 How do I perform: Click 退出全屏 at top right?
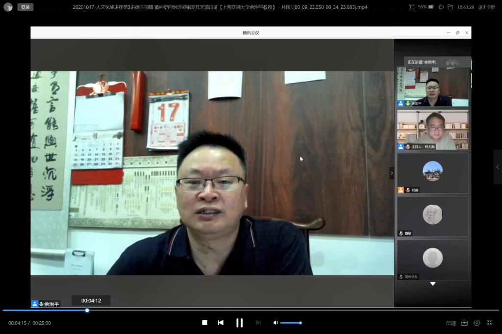(x=486, y=7)
